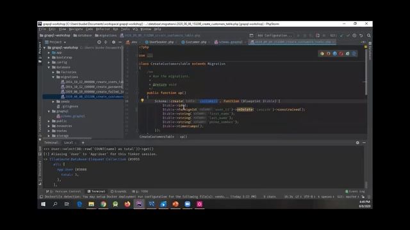Open the Navigate menu

pyautogui.click(x=76, y=29)
